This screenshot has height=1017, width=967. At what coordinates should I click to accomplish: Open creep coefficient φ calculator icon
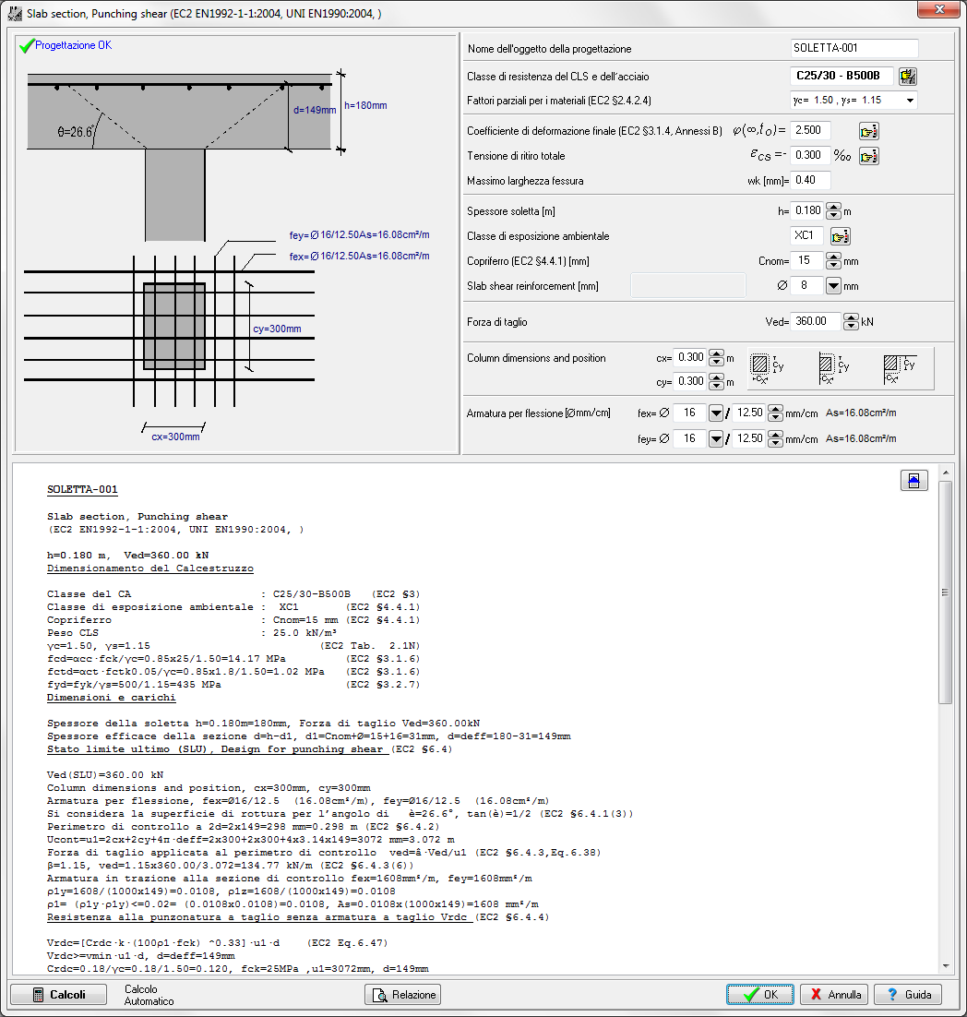(x=869, y=131)
